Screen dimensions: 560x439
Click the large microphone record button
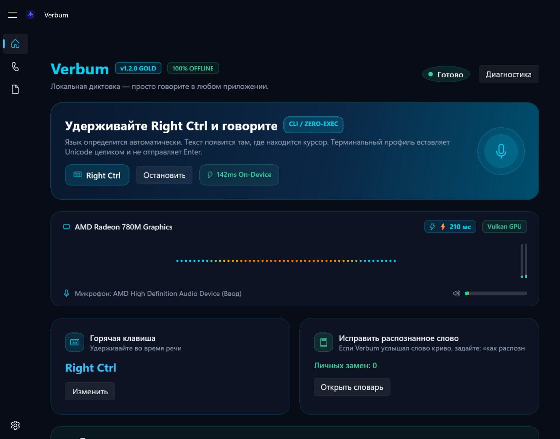point(501,151)
